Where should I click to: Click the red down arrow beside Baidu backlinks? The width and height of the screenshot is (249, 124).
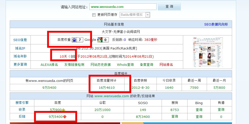coord(65,117)
